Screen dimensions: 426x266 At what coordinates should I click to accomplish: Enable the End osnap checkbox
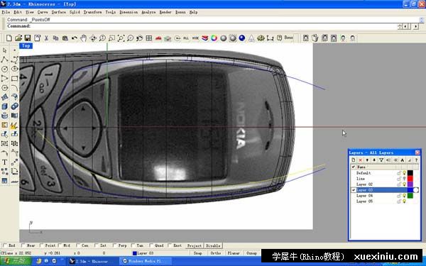click(x=5, y=245)
